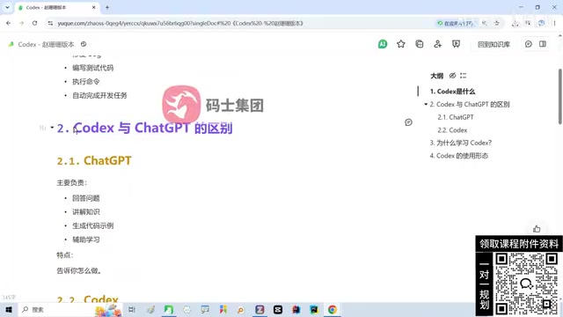Reload the page with the refresh icon
The height and width of the screenshot is (317, 563).
coord(34,23)
